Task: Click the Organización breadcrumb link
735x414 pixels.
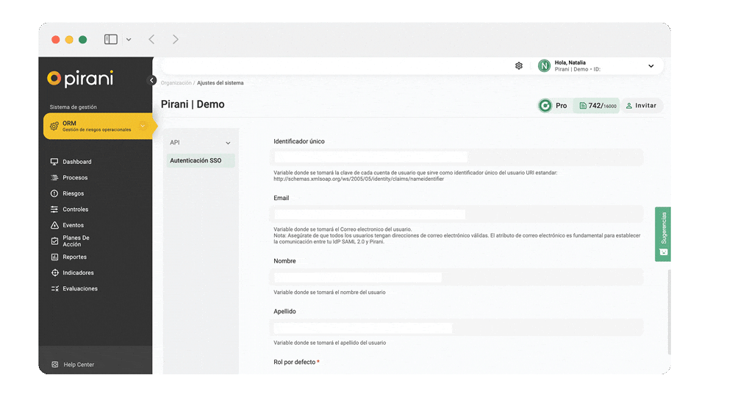Action: coord(176,83)
